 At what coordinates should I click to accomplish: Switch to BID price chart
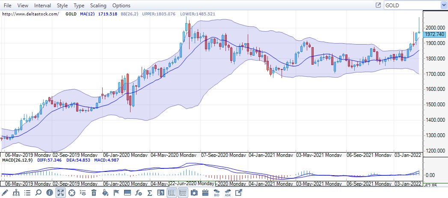[x=216, y=192]
